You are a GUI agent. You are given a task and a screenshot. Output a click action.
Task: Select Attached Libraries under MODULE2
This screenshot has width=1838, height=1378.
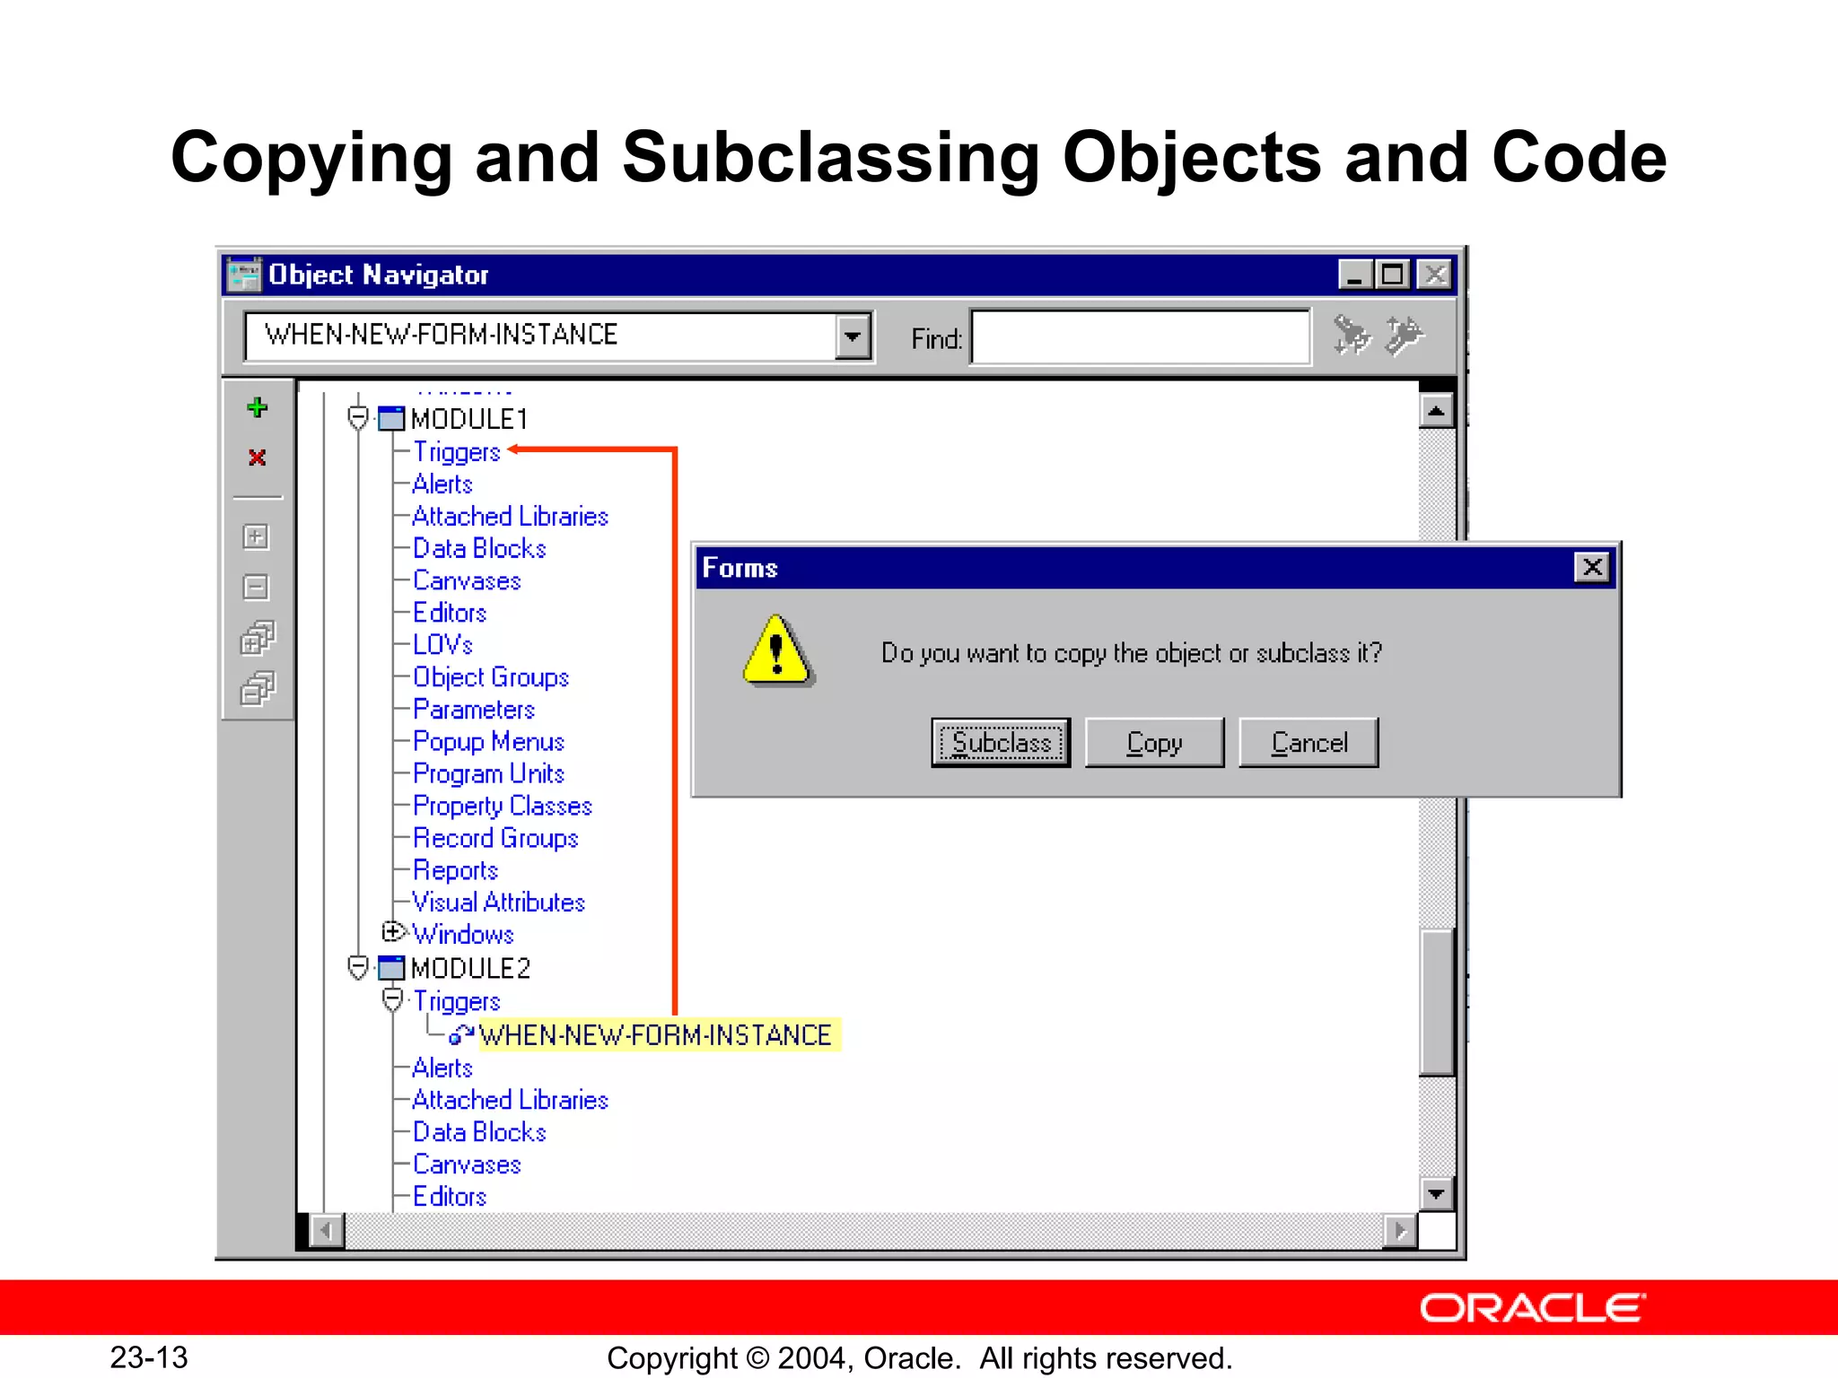pos(511,1101)
